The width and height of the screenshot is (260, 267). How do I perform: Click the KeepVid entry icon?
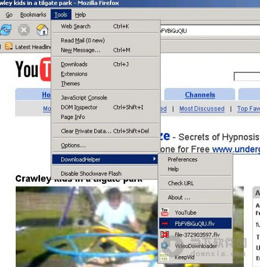coord(164,257)
